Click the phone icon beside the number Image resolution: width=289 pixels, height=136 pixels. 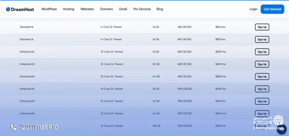pos(14,127)
